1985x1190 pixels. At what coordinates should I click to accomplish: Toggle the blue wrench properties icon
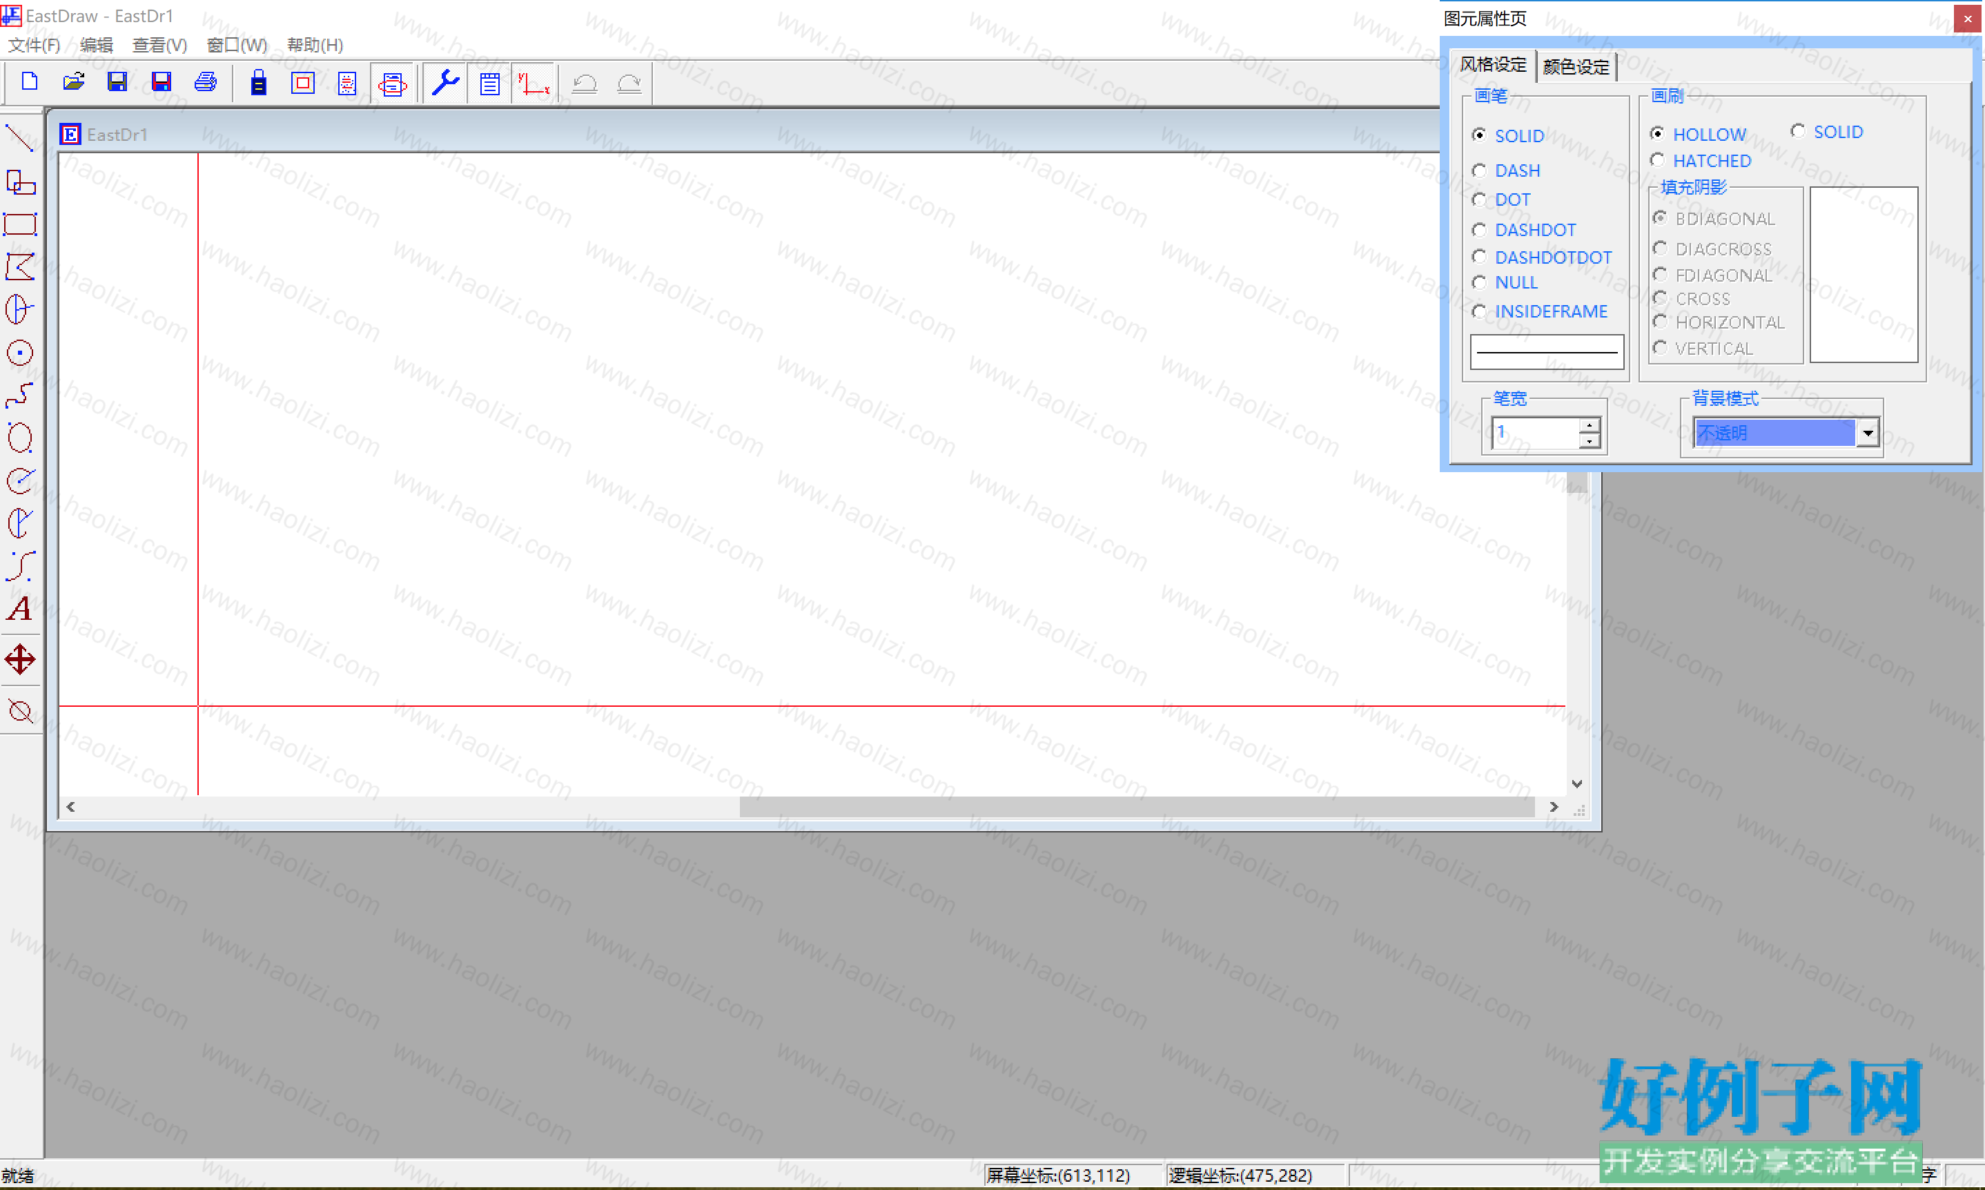pos(445,83)
